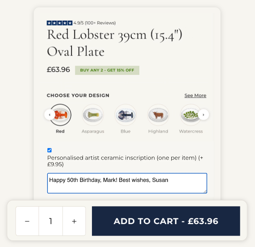Open the See More designs link
Viewport: 255px width, 247px height.
coord(195,96)
